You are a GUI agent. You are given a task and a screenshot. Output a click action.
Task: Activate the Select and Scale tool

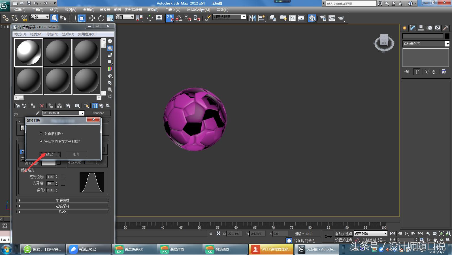point(110,18)
